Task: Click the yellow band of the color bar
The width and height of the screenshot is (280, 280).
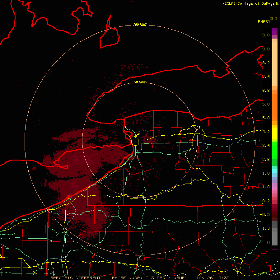Action: [x=275, y=133]
